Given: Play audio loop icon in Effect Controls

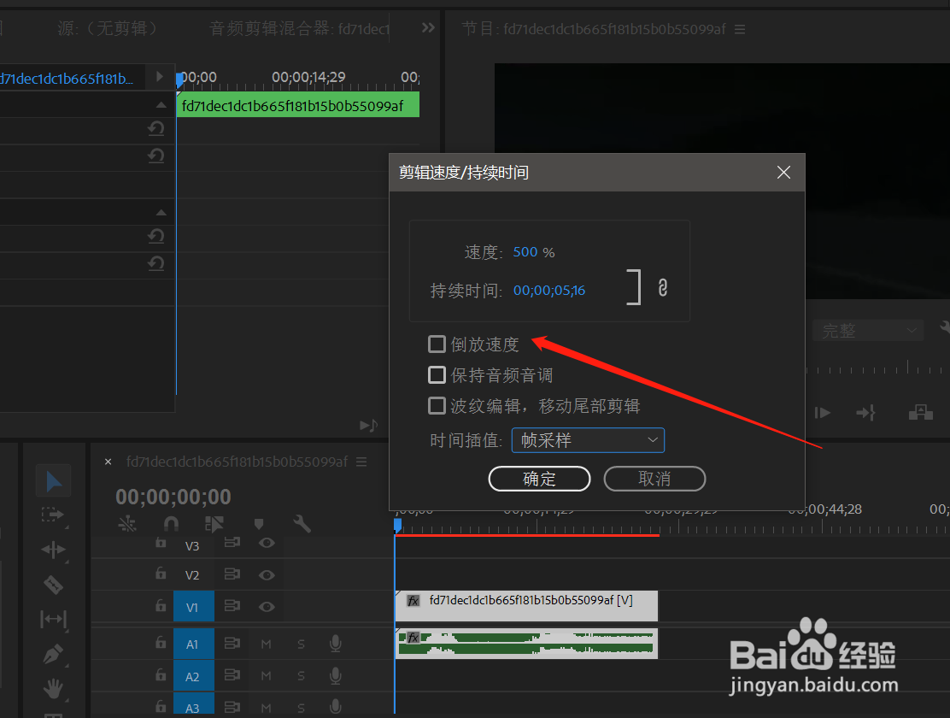Looking at the screenshot, I should click(x=368, y=426).
